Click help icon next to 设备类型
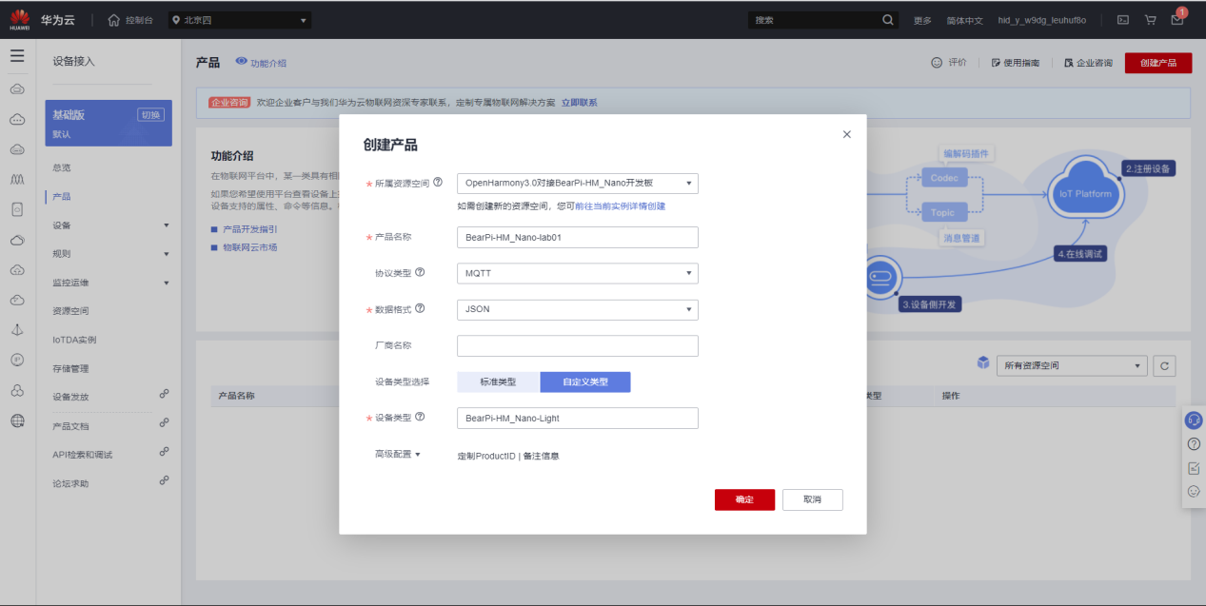This screenshot has height=606, width=1206. 420,417
